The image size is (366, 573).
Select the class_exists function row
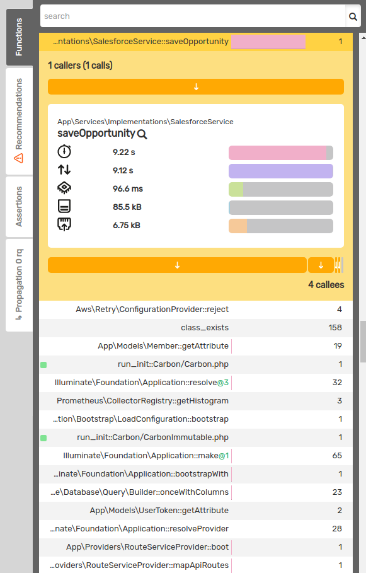pyautogui.click(x=196, y=328)
